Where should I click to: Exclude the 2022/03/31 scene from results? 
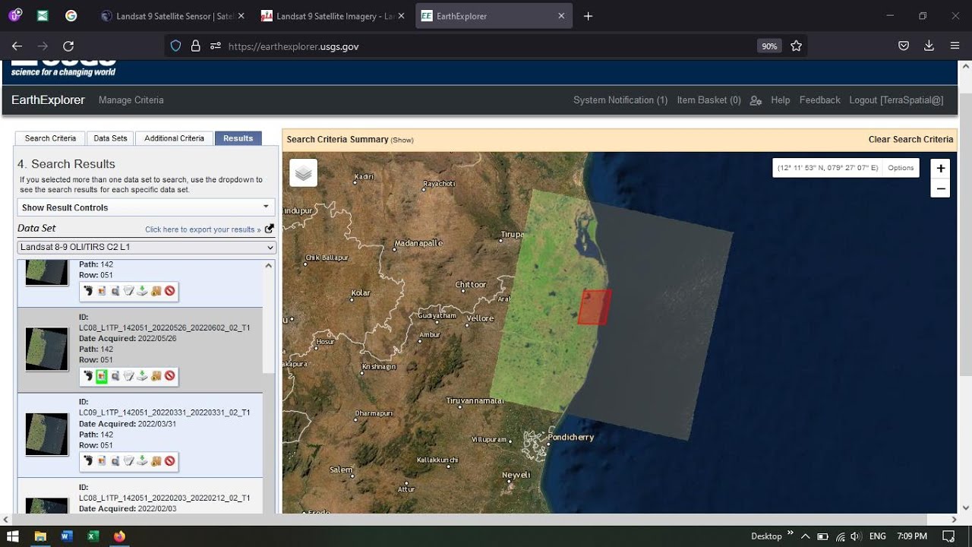point(169,461)
